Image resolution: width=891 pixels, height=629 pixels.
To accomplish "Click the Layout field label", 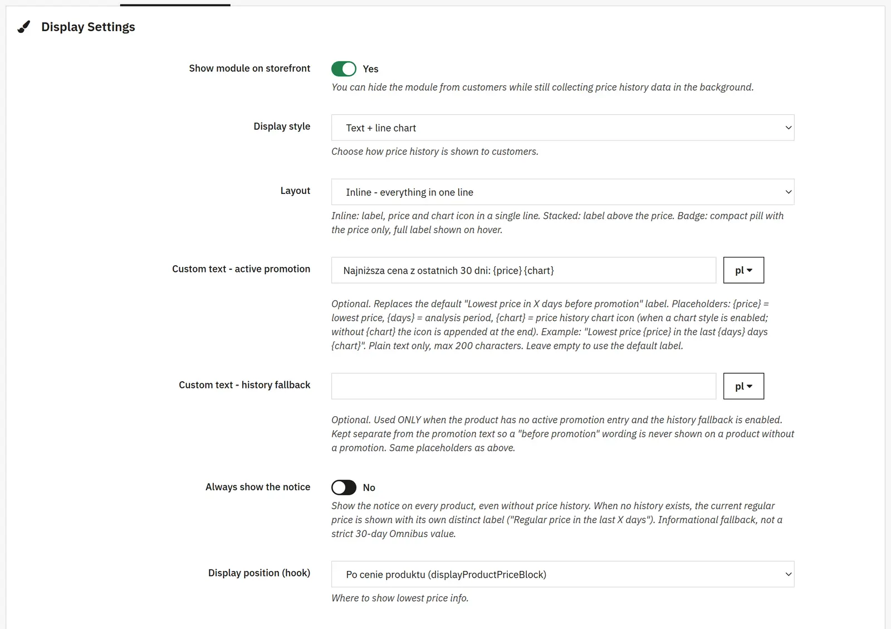I will (x=295, y=191).
